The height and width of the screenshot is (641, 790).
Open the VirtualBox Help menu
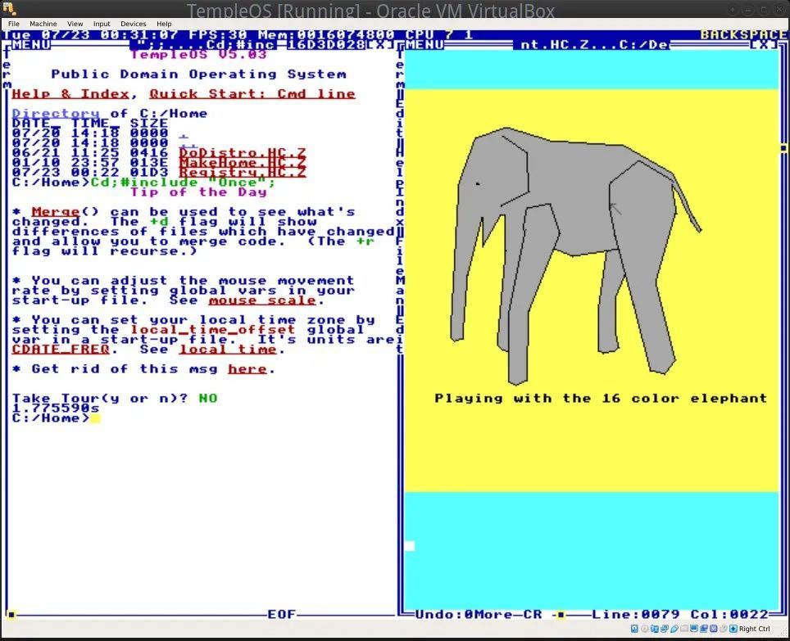pyautogui.click(x=164, y=24)
